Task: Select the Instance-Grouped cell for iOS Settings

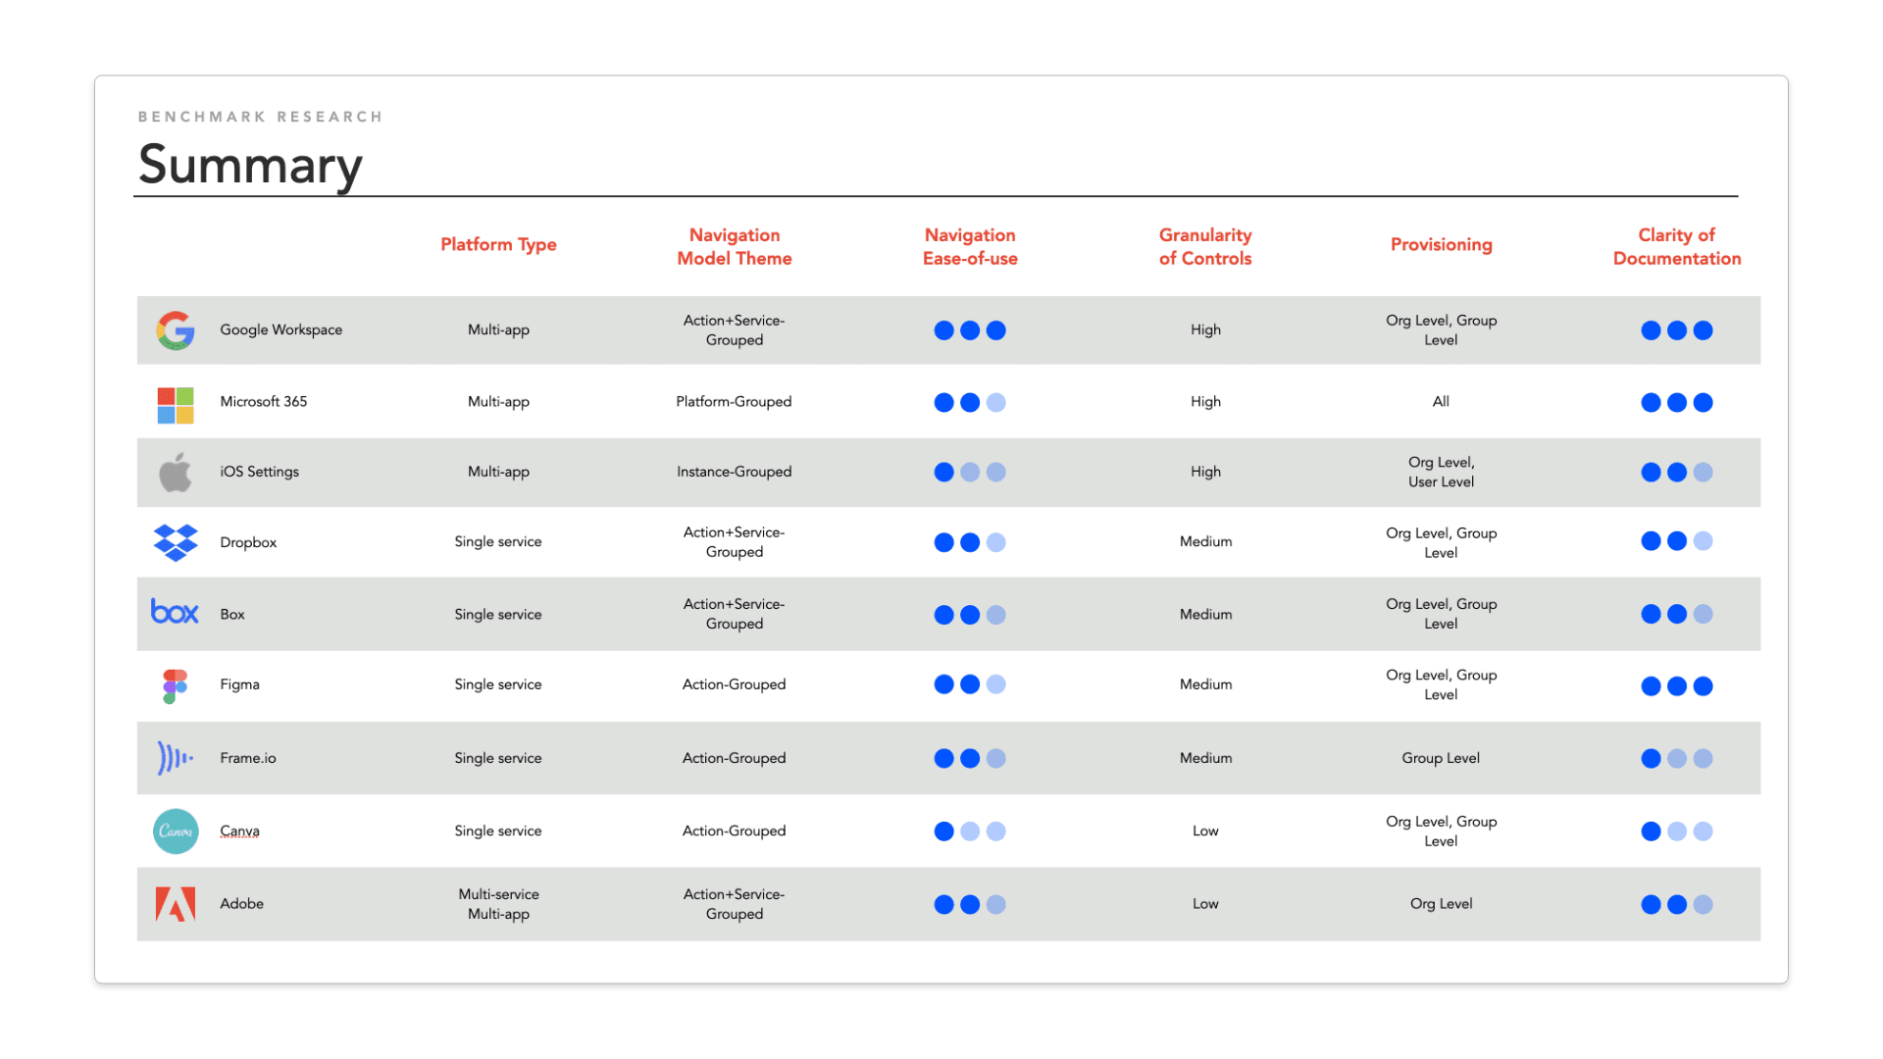Action: click(734, 472)
